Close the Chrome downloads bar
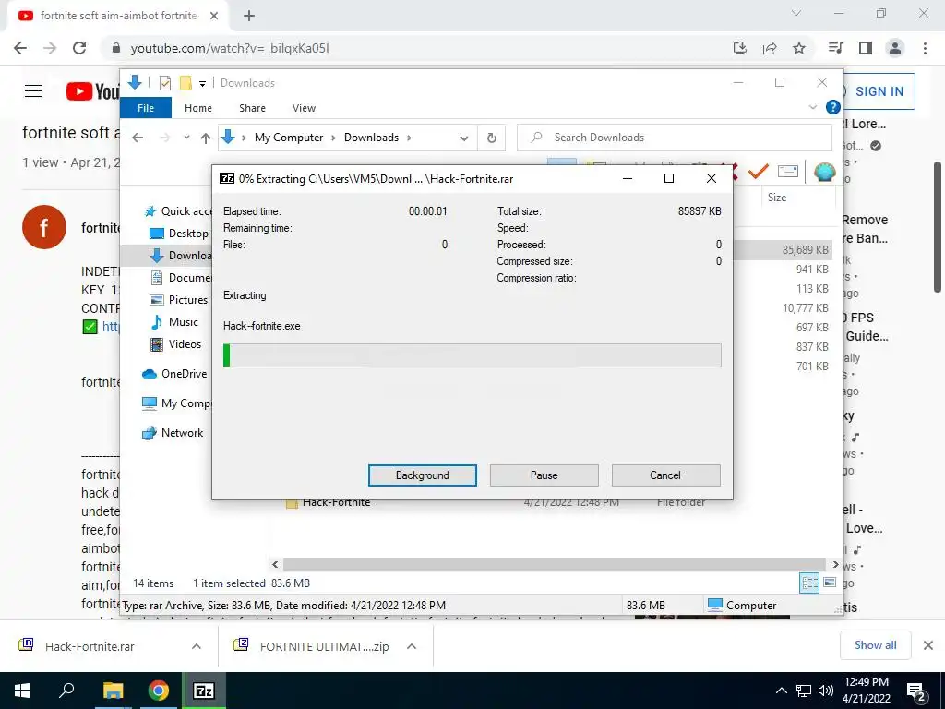The image size is (945, 709). coord(928,645)
